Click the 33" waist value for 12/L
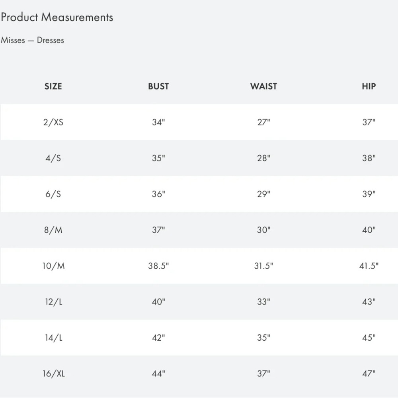The width and height of the screenshot is (398, 398). (x=263, y=302)
